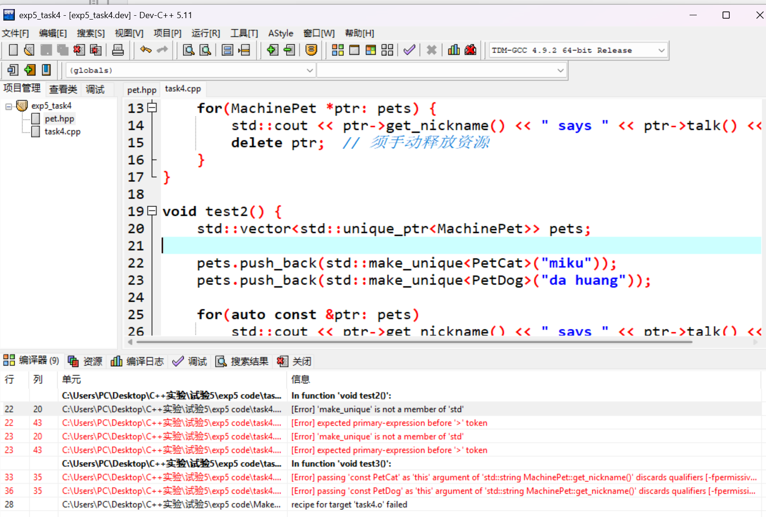Screen dimensions: 766x517
Task: Click the Close All files toolbar icon
Action: 96,50
